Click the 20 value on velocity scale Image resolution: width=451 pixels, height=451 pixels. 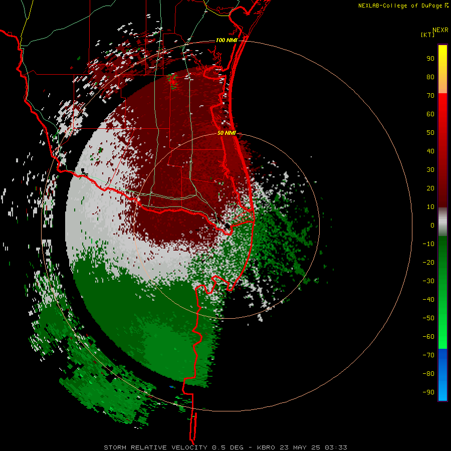coord(430,188)
